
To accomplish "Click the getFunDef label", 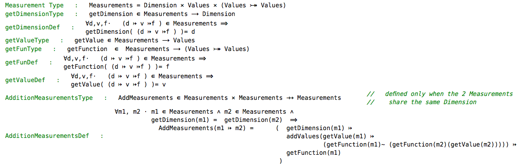I will tap(22, 62).
